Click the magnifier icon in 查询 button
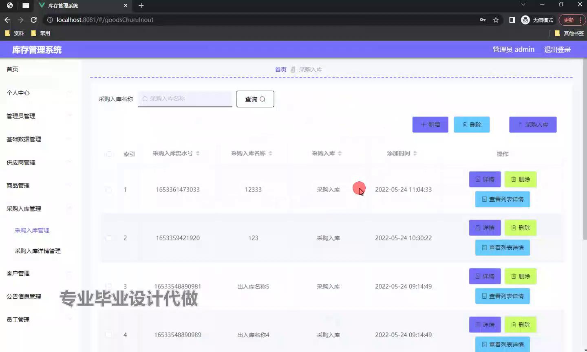 [263, 99]
